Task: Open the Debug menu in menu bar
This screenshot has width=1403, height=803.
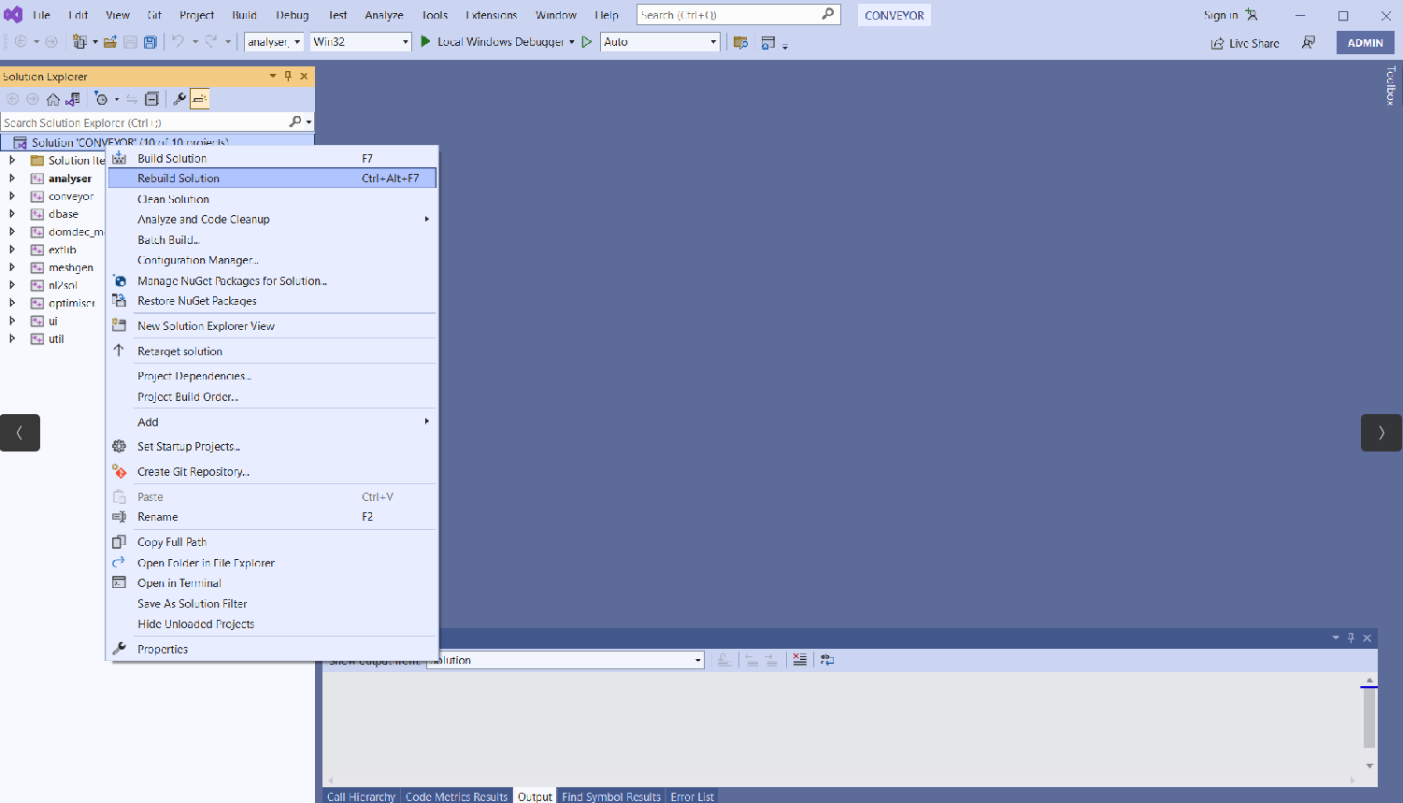Action: pos(292,15)
